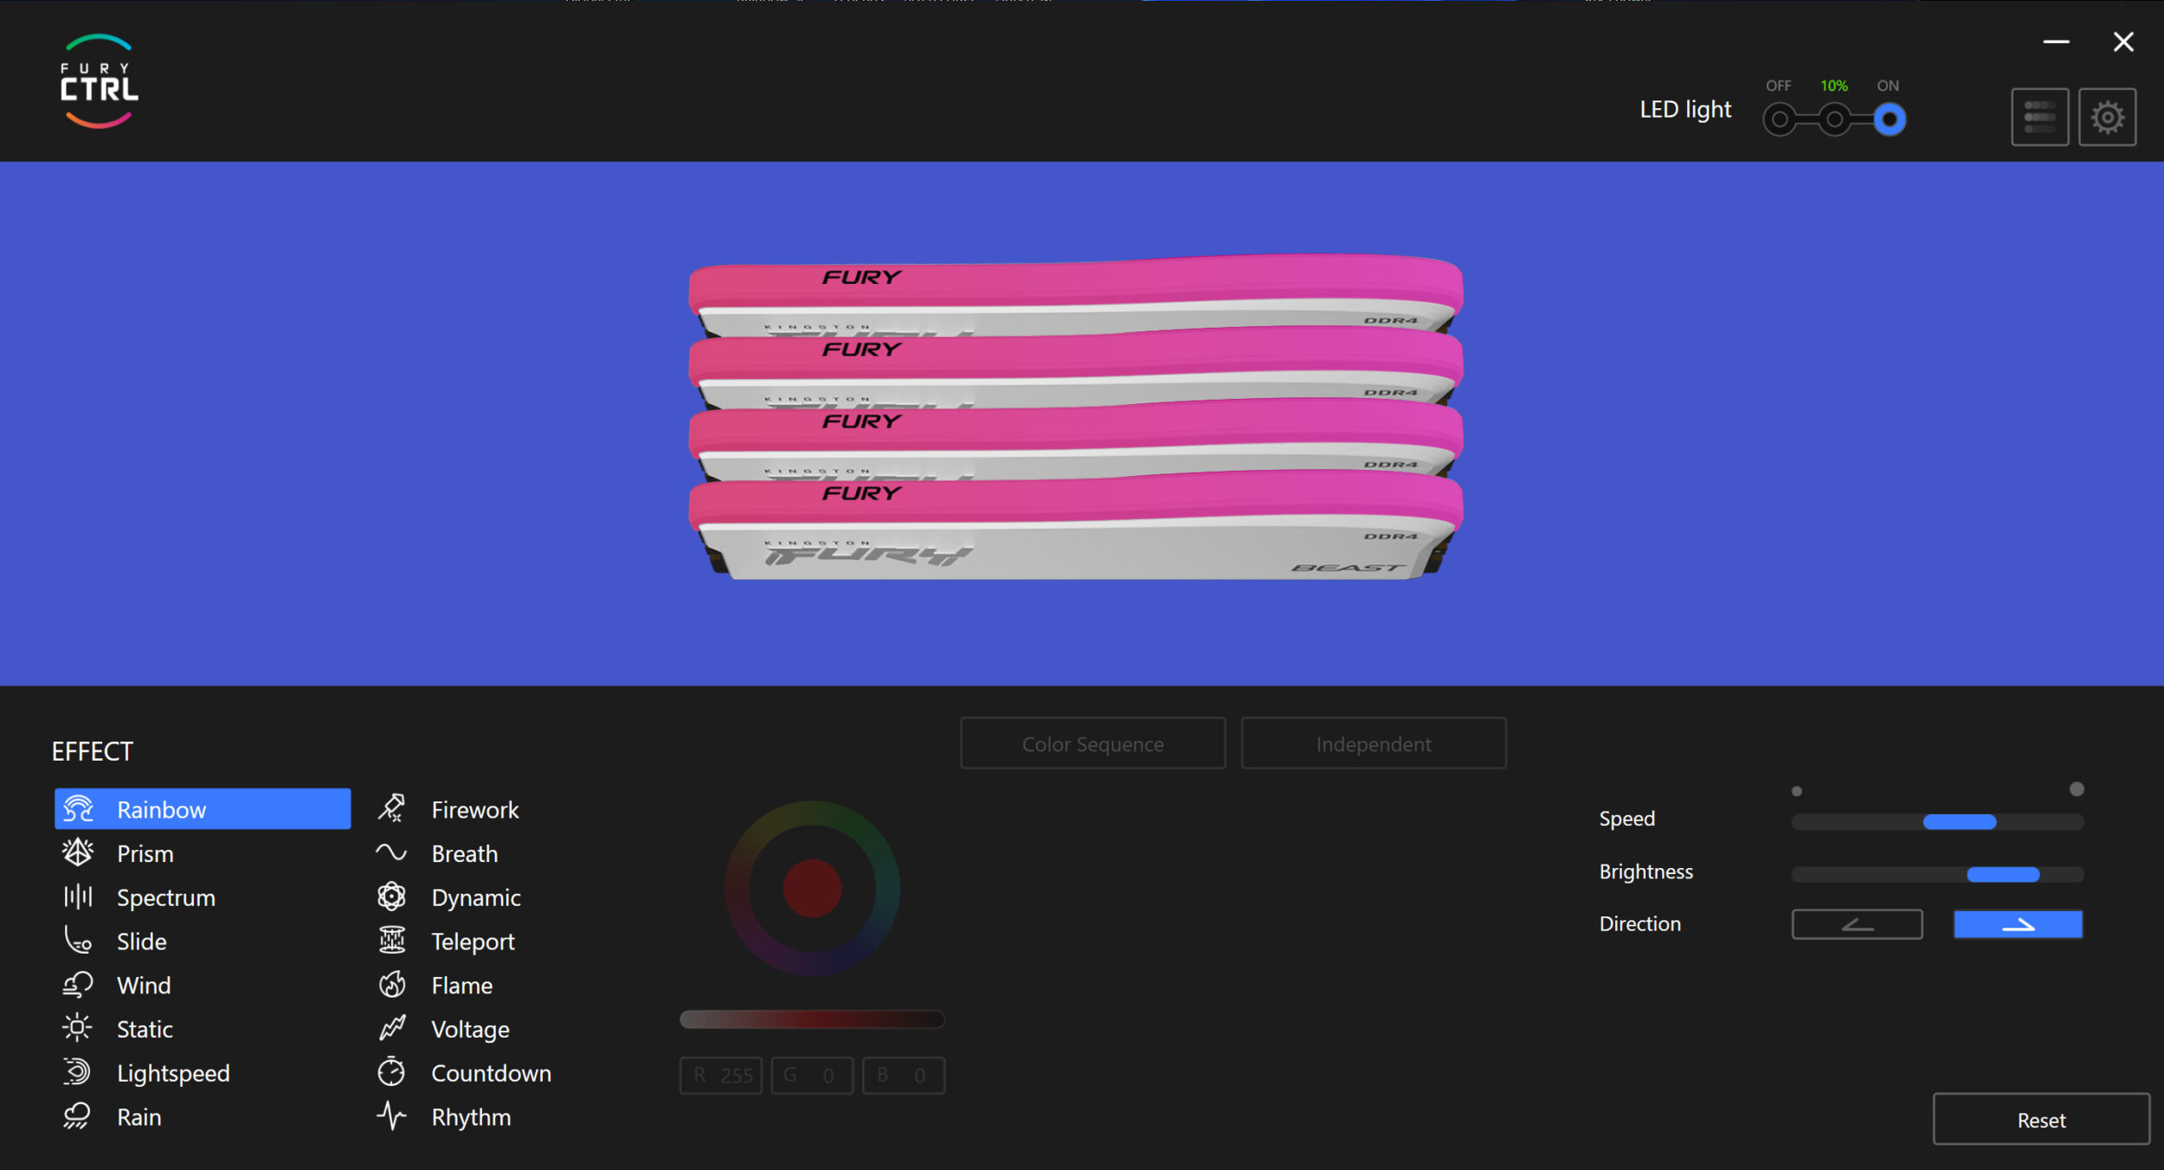Switch to Independent mode

click(x=1374, y=743)
